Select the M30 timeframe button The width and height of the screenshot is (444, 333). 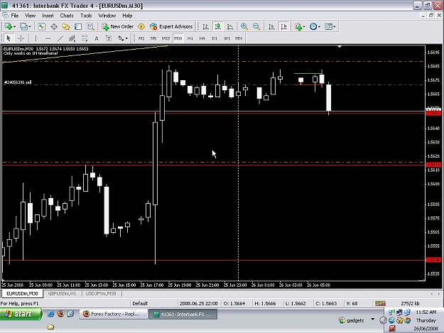click(x=178, y=38)
